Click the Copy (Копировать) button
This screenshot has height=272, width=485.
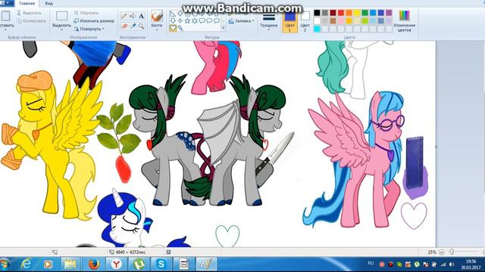pyautogui.click(x=32, y=21)
